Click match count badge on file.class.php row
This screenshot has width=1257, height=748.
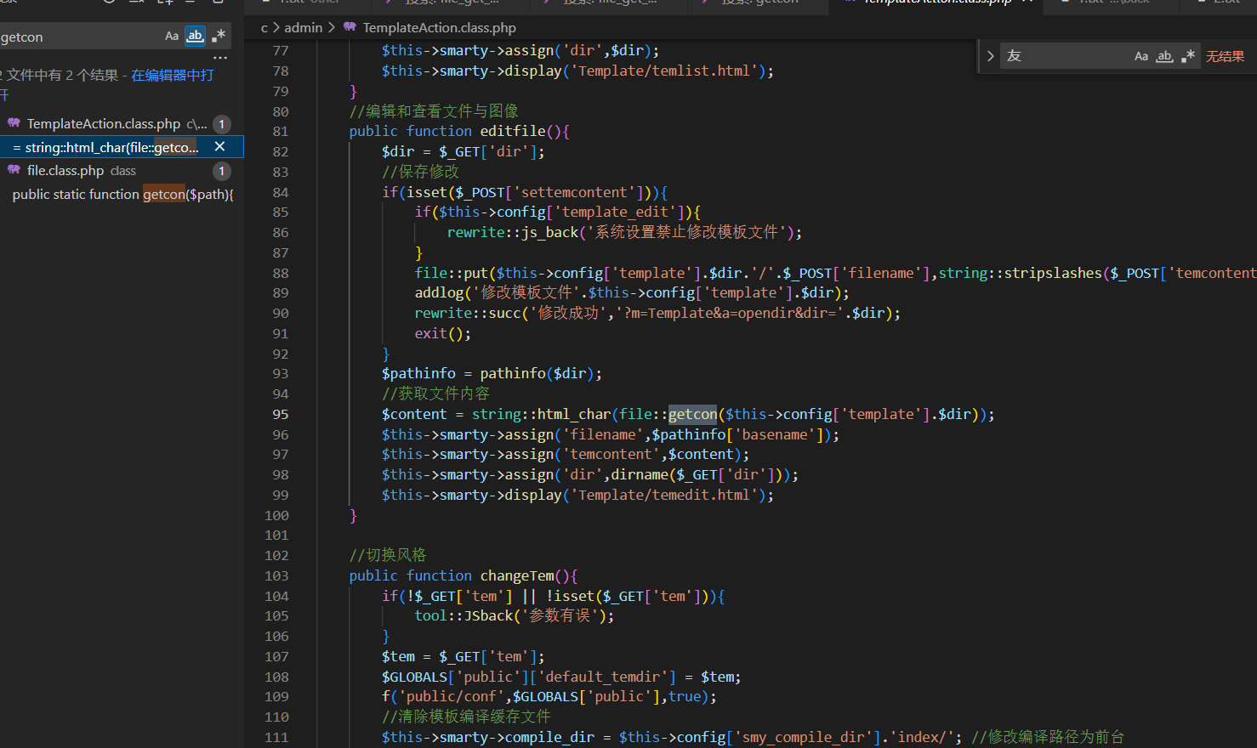pyautogui.click(x=222, y=171)
